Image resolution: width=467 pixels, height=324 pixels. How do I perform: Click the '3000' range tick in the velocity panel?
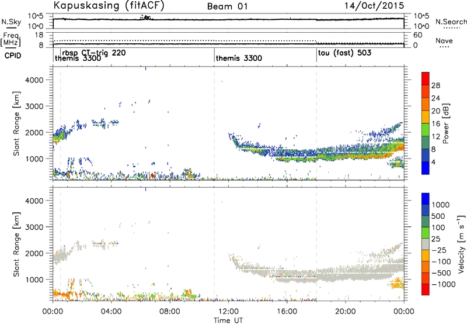pos(34,227)
